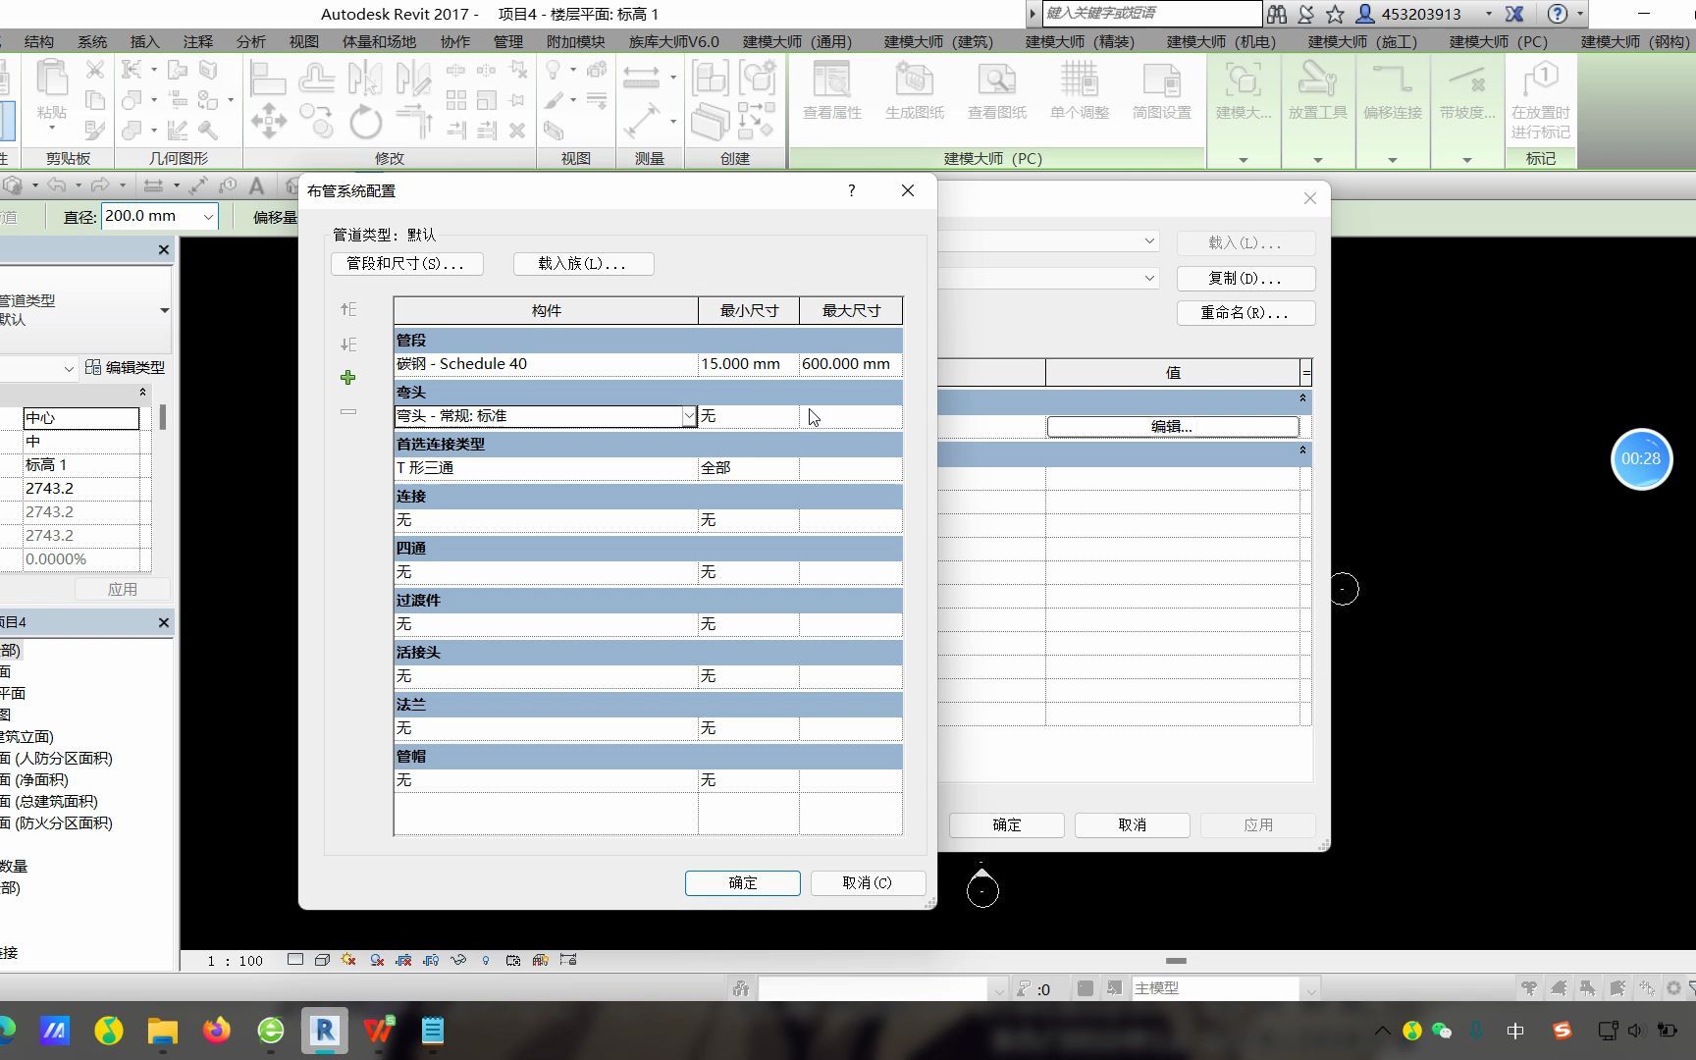Select the Rotate tool in 修改 panel
The image size is (1696, 1060).
click(x=366, y=122)
